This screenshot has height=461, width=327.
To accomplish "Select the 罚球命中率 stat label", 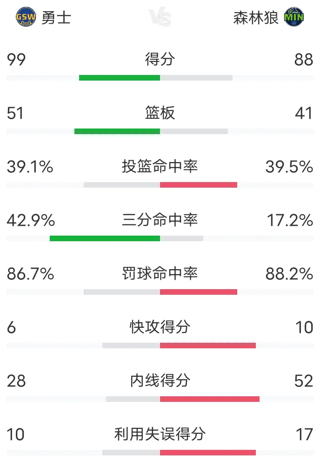I will (160, 273).
